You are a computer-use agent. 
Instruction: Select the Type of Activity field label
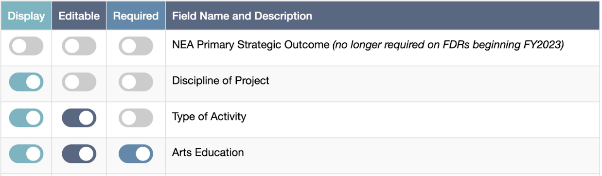[x=209, y=117]
